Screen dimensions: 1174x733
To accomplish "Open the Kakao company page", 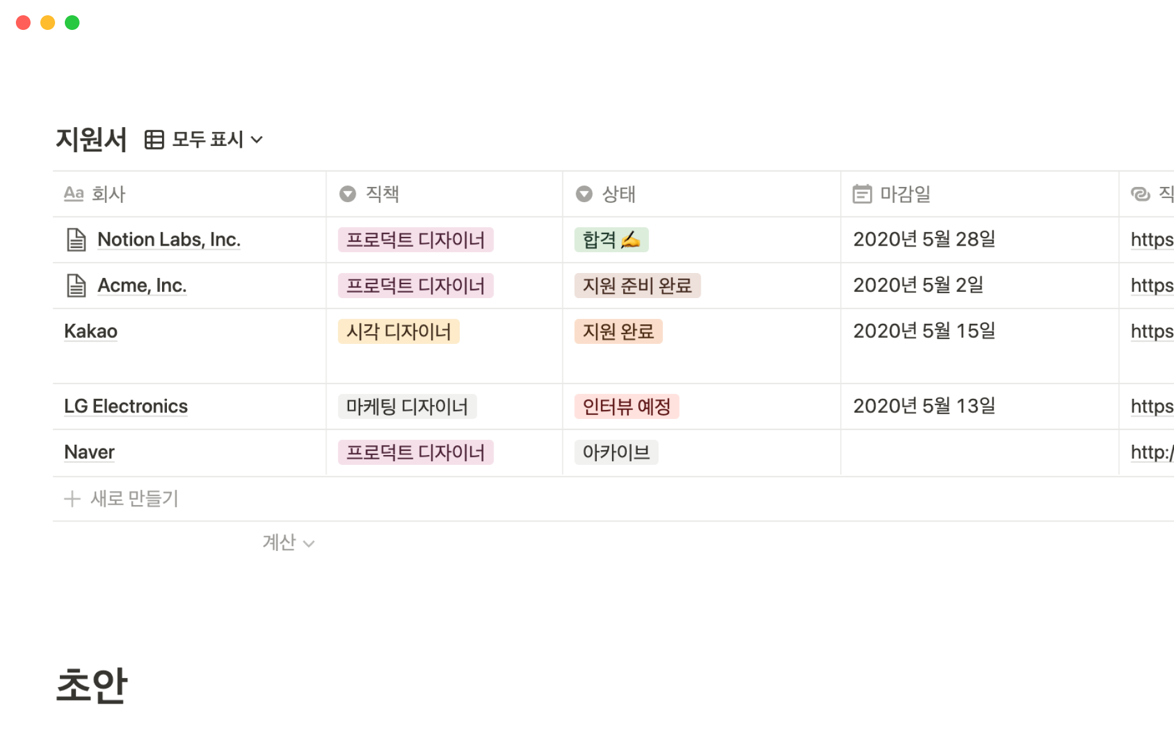I will click(90, 331).
